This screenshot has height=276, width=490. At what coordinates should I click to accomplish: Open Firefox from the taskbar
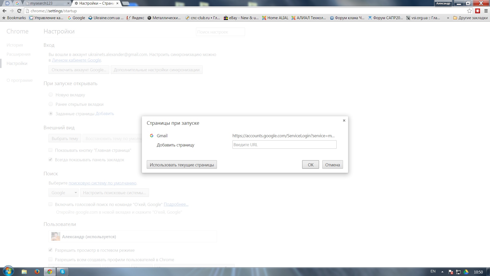coord(37,272)
